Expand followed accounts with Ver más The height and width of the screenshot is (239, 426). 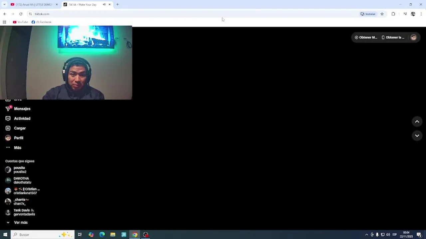[x=17, y=222]
